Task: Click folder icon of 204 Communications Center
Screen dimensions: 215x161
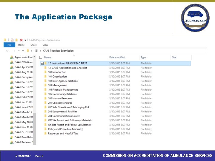Action: (45, 116)
